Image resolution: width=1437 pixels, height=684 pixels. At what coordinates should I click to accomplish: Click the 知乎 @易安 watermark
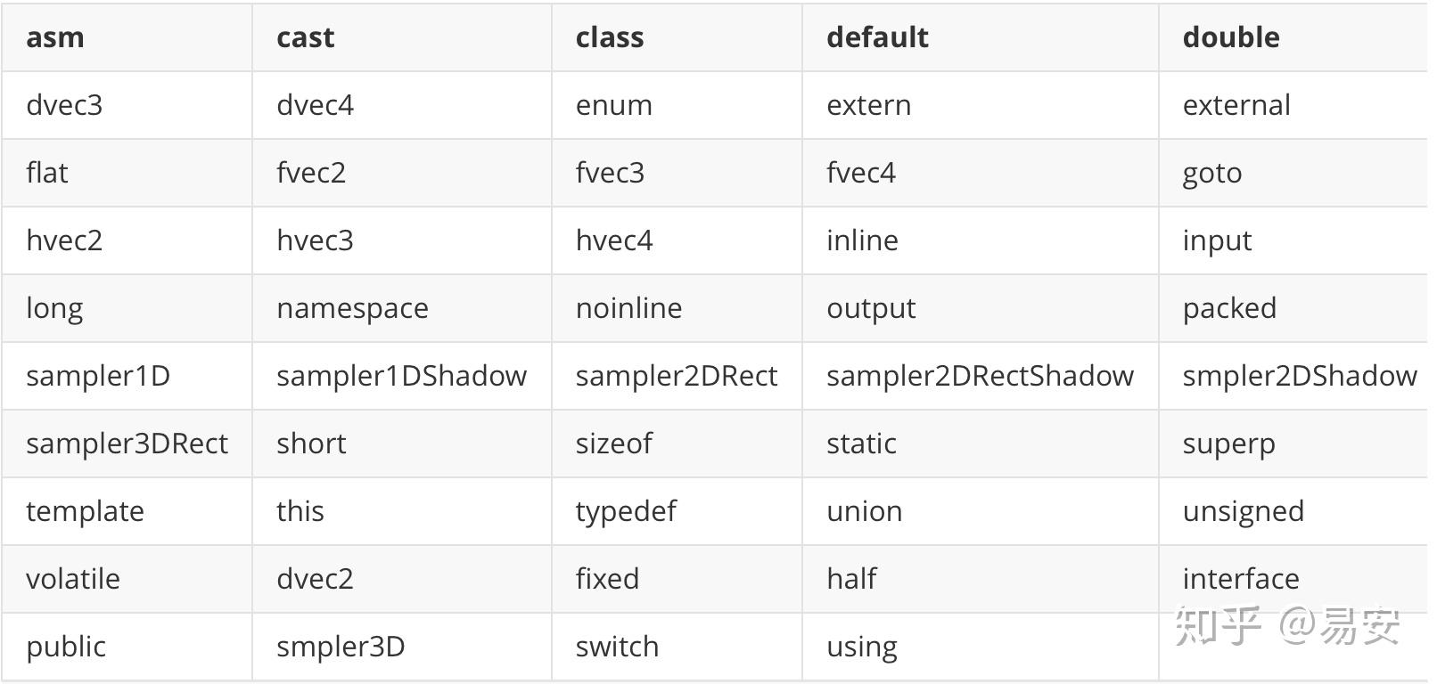tap(1286, 625)
